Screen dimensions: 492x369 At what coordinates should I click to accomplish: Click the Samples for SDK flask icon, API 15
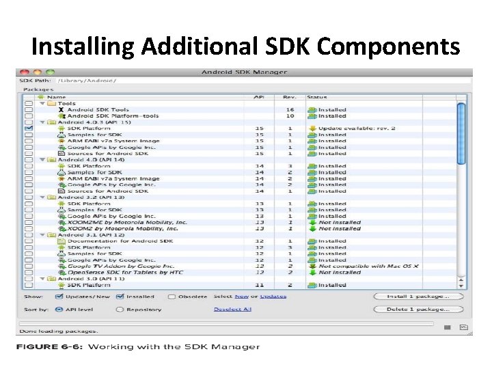coord(61,135)
